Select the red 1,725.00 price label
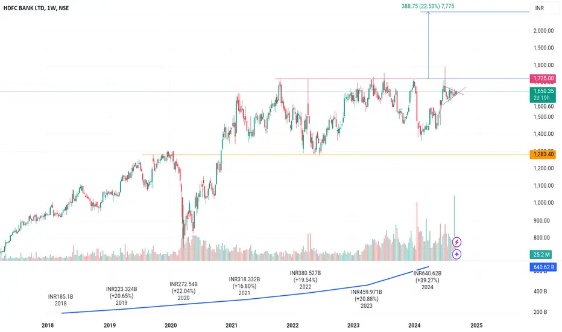This screenshot has height=332, width=562. coord(543,78)
